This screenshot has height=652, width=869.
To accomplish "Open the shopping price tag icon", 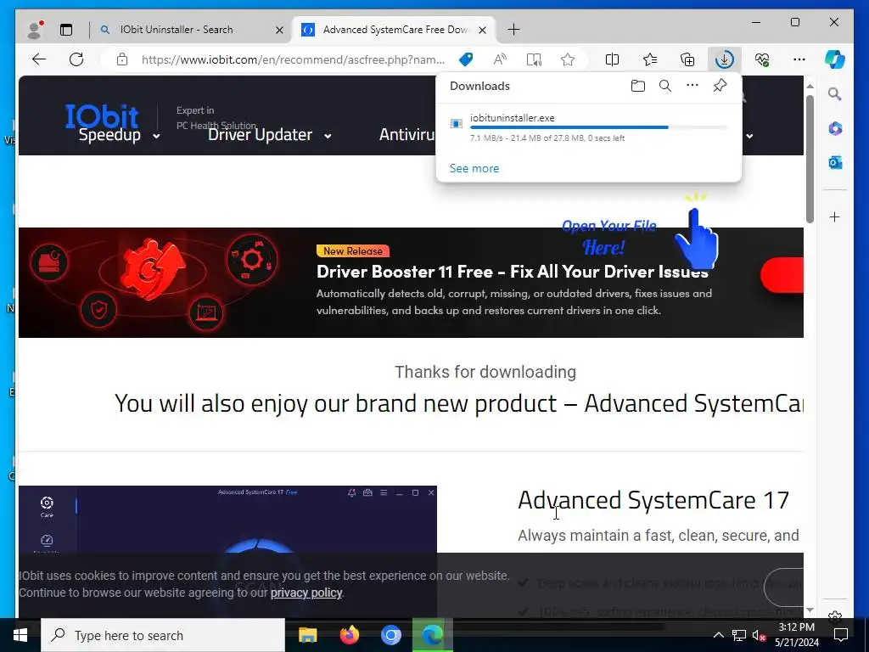I will coord(466,59).
